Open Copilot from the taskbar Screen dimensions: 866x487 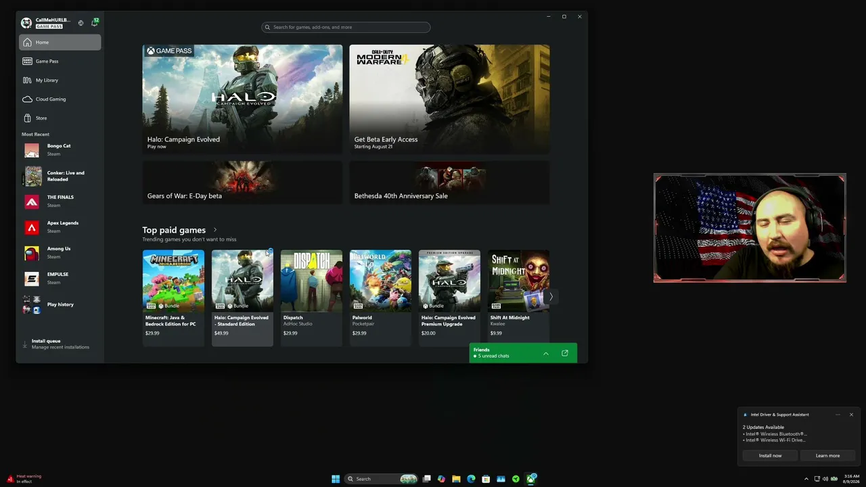(442, 479)
